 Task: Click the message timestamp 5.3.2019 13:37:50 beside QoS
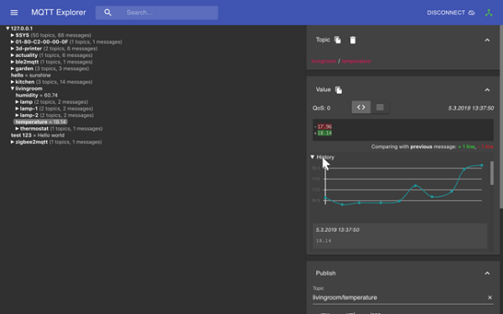pyautogui.click(x=471, y=108)
